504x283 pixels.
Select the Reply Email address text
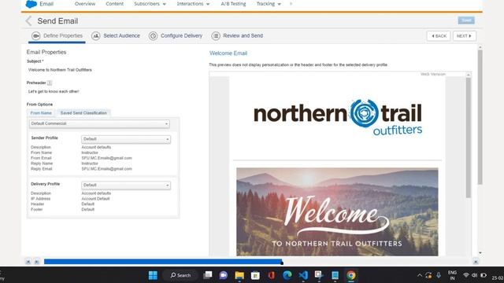107,169
